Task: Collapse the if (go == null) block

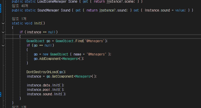Action: tap(3, 45)
